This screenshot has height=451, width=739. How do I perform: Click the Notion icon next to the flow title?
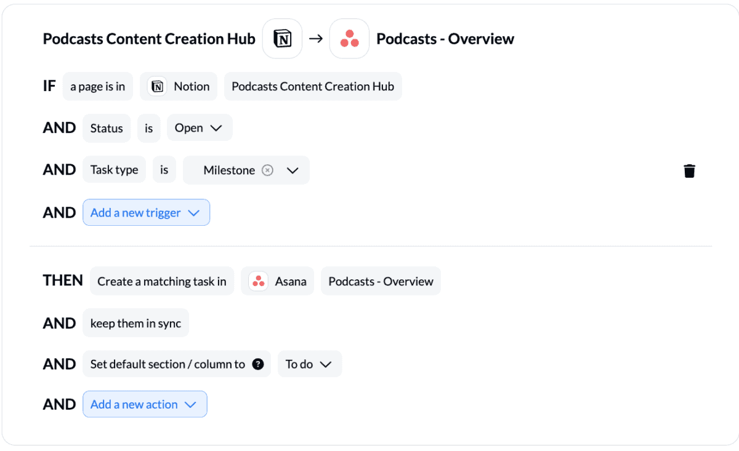pos(282,38)
